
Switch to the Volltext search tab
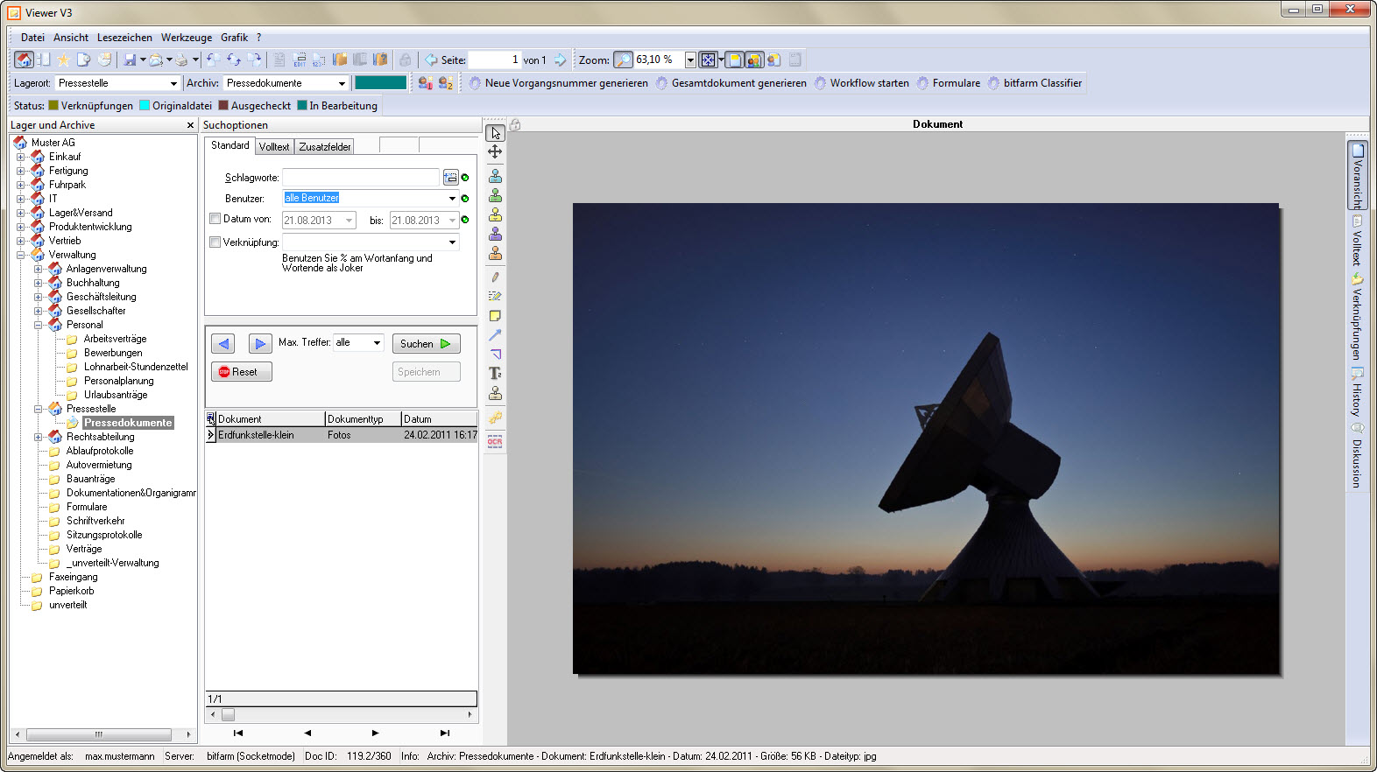pyautogui.click(x=274, y=146)
